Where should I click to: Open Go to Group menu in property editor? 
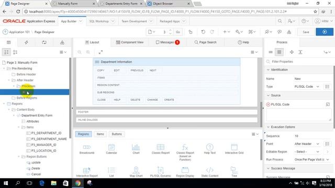pyautogui.click(x=327, y=52)
